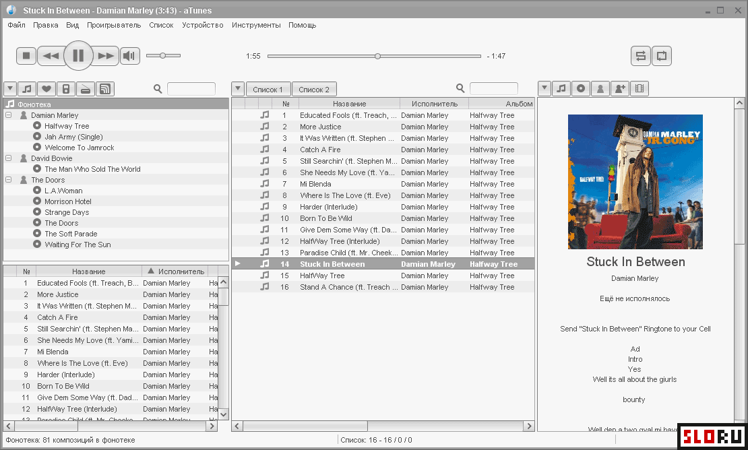Screen dimensions: 748x450
Task: Open the Инструменты menu
Action: (255, 25)
